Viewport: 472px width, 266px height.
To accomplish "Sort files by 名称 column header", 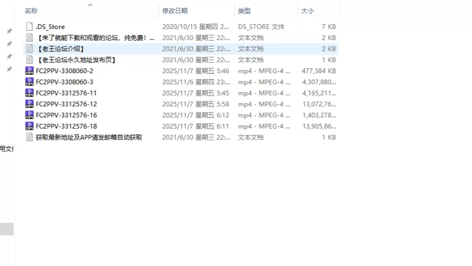I will [31, 11].
